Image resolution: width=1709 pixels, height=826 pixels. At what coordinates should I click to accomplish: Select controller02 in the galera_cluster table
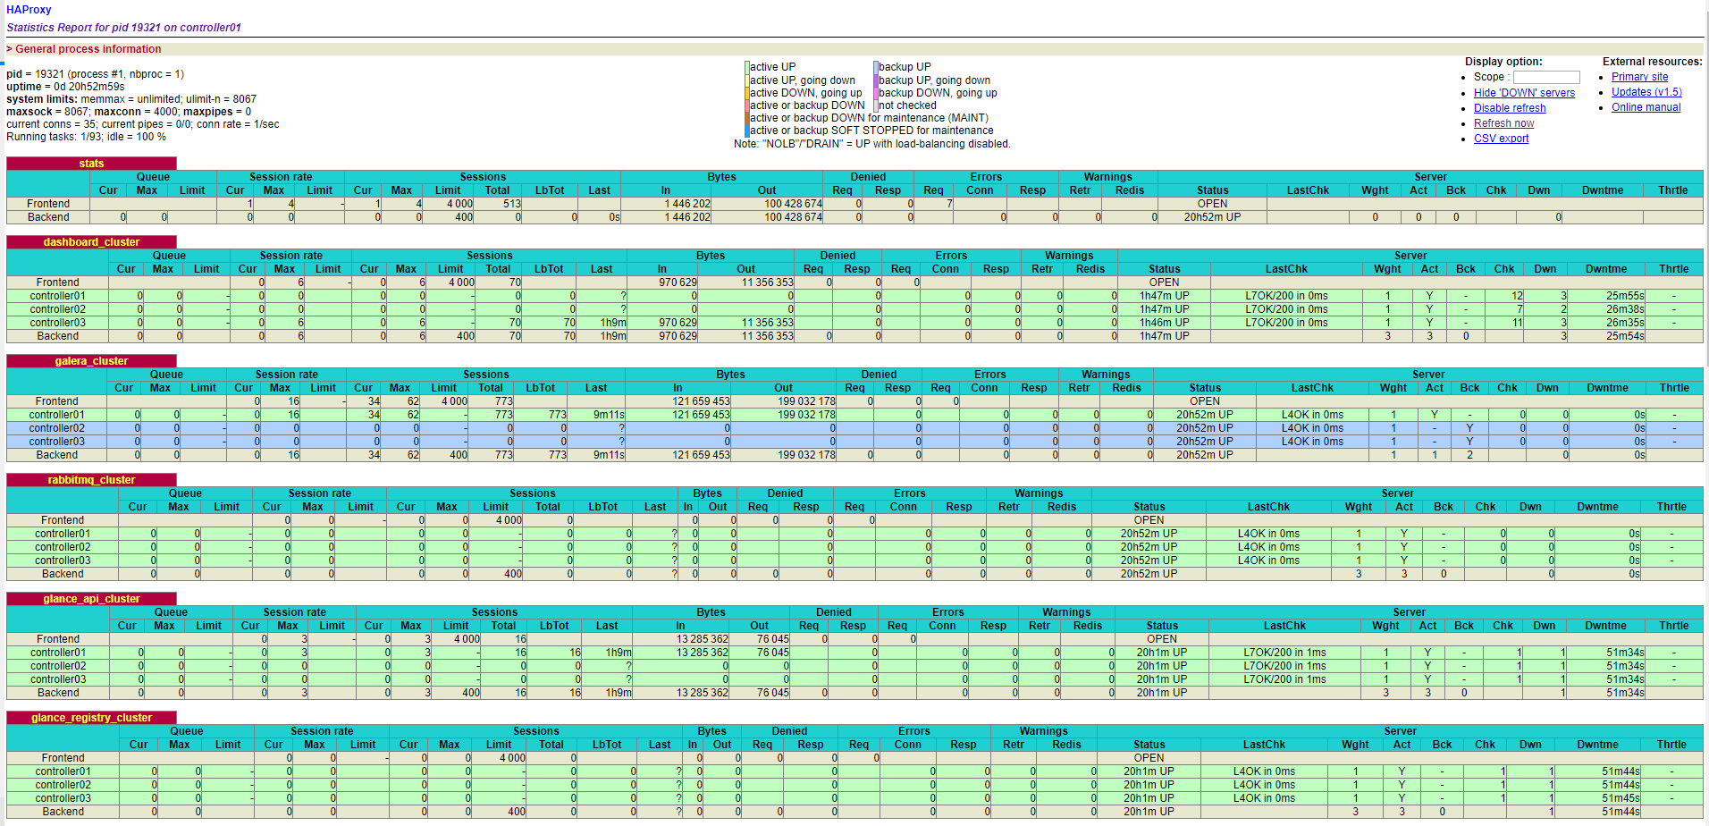(x=57, y=428)
